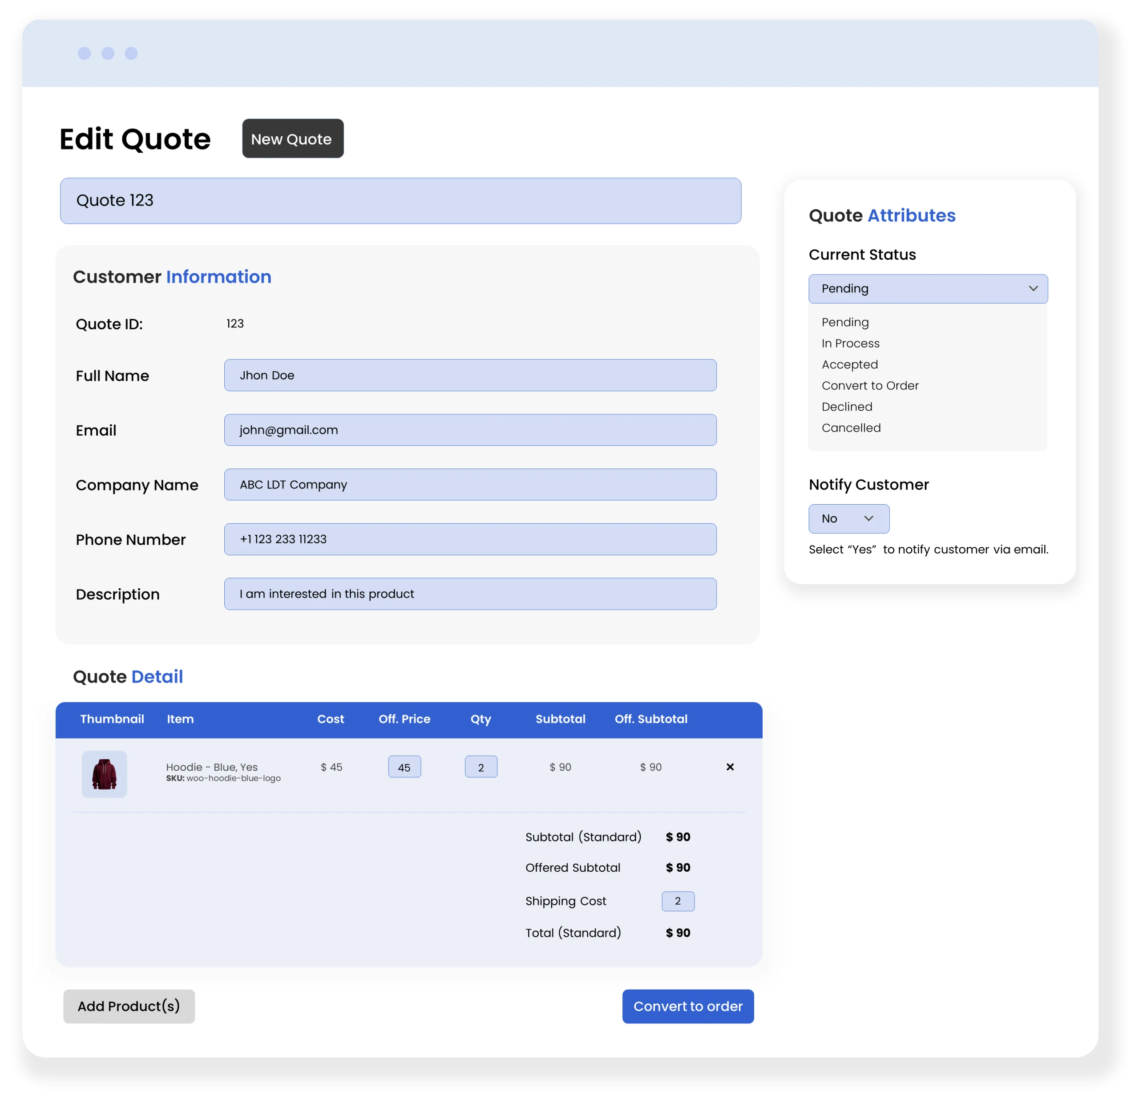
Task: Choose Accepted from status list
Action: [x=850, y=364]
